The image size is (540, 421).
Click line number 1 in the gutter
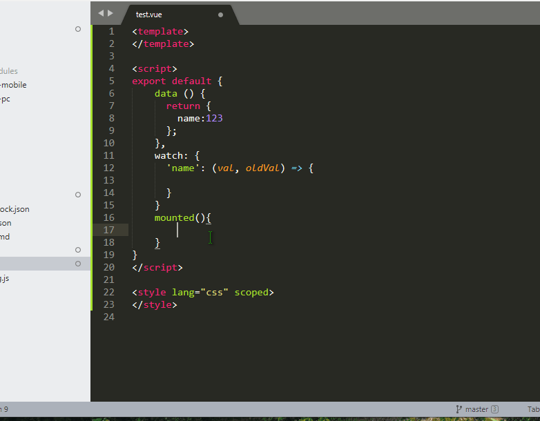(x=111, y=31)
